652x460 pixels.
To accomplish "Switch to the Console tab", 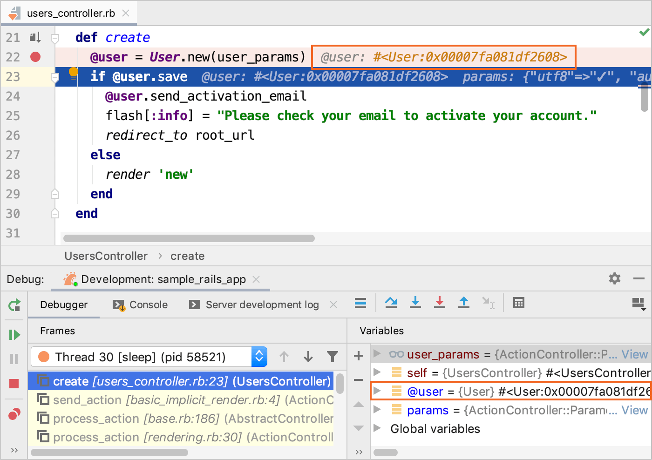I will [140, 305].
